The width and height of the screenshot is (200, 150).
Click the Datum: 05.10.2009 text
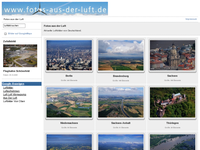tap(10, 75)
